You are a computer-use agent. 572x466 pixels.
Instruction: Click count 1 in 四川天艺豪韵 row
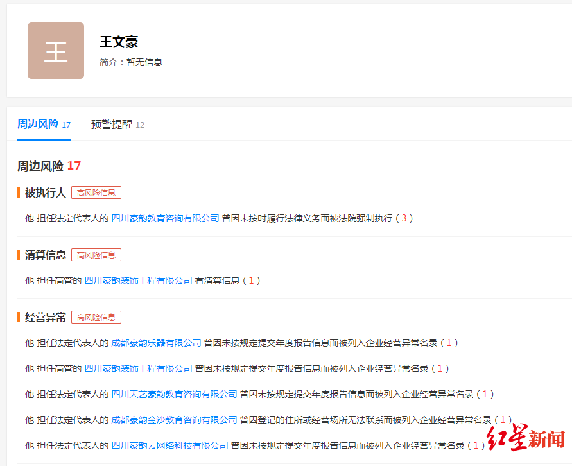(x=485, y=394)
